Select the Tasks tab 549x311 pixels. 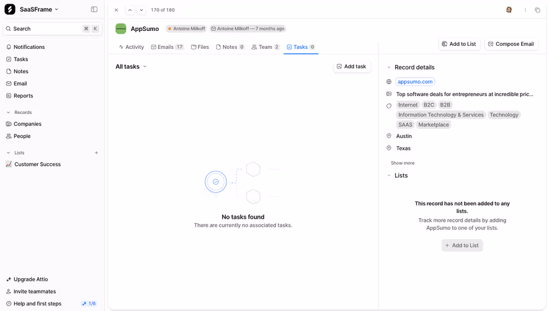[x=301, y=47]
